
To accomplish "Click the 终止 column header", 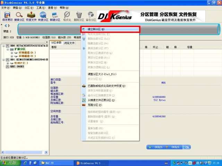I will 157,47.
